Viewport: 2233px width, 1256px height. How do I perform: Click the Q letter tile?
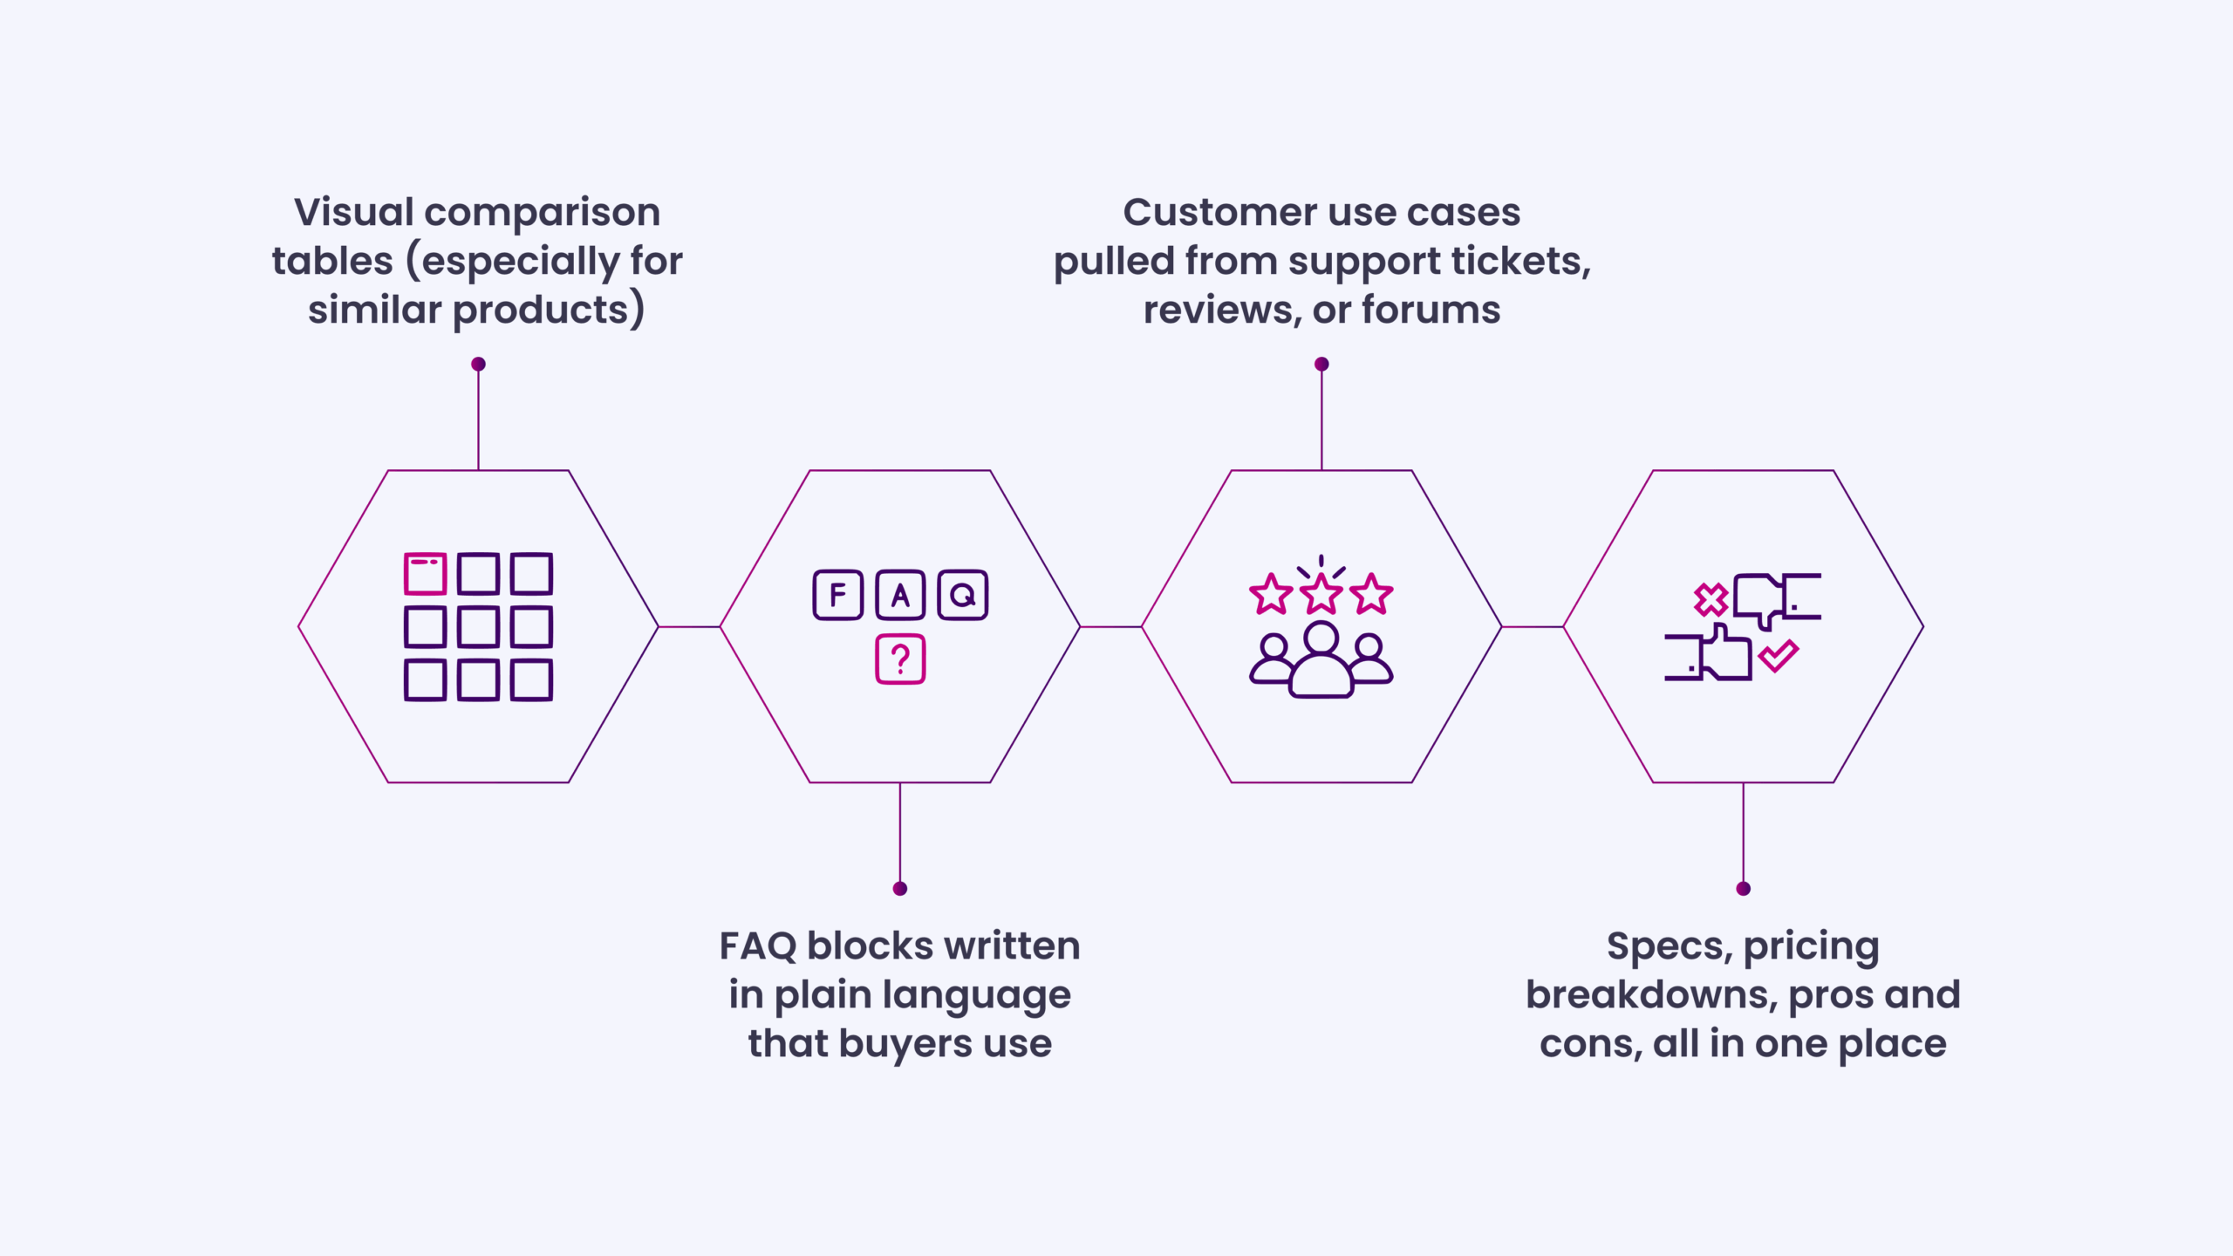click(963, 595)
